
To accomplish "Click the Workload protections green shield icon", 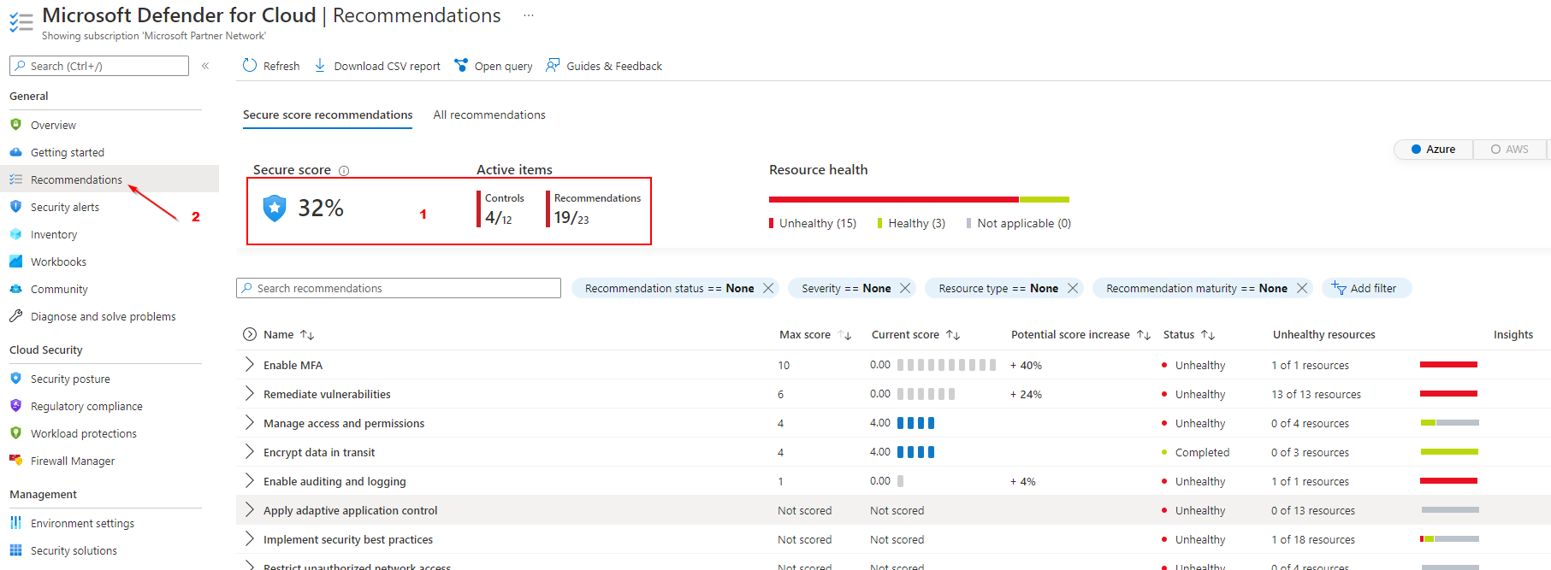I will pyautogui.click(x=15, y=433).
